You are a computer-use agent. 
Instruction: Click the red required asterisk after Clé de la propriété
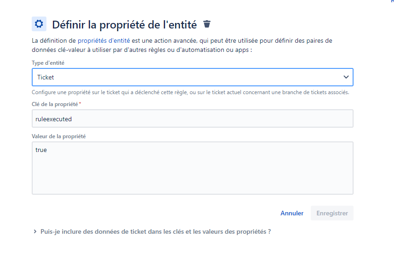pyautogui.click(x=80, y=103)
